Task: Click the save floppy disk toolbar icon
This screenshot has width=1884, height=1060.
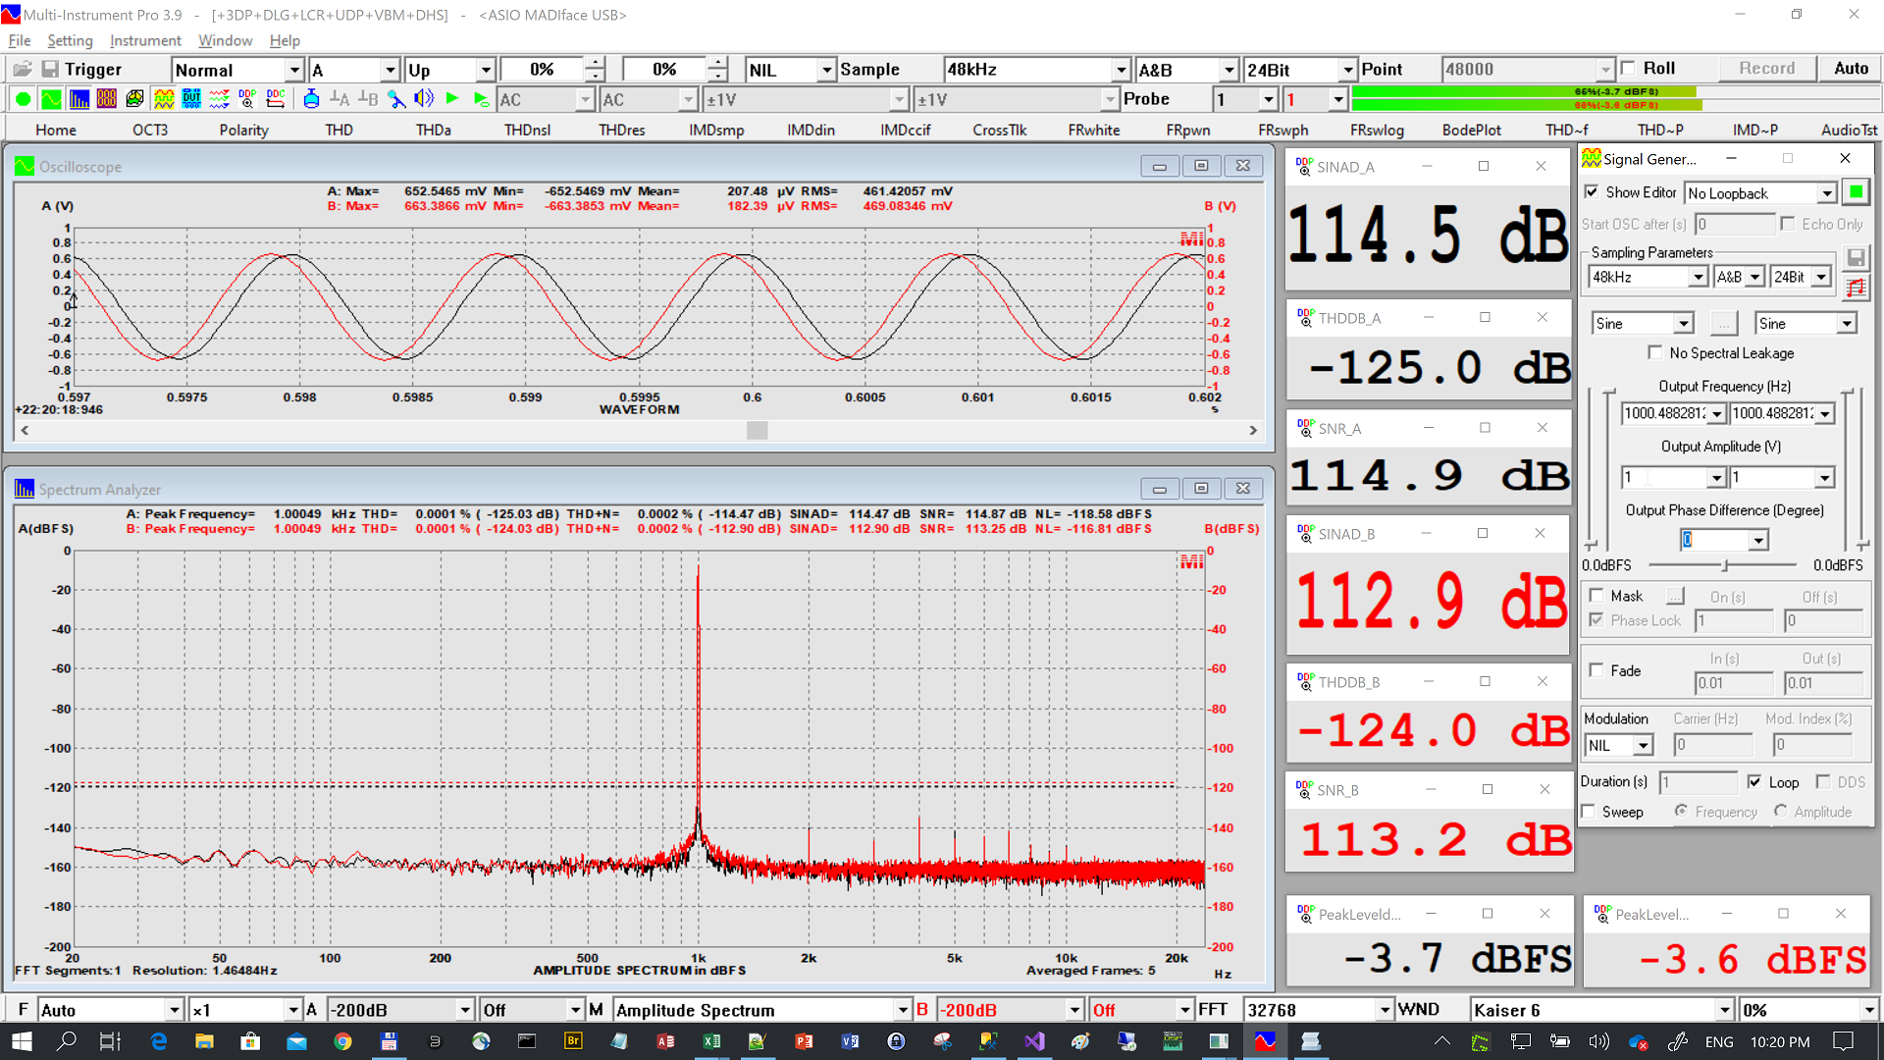Action: pos(48,69)
